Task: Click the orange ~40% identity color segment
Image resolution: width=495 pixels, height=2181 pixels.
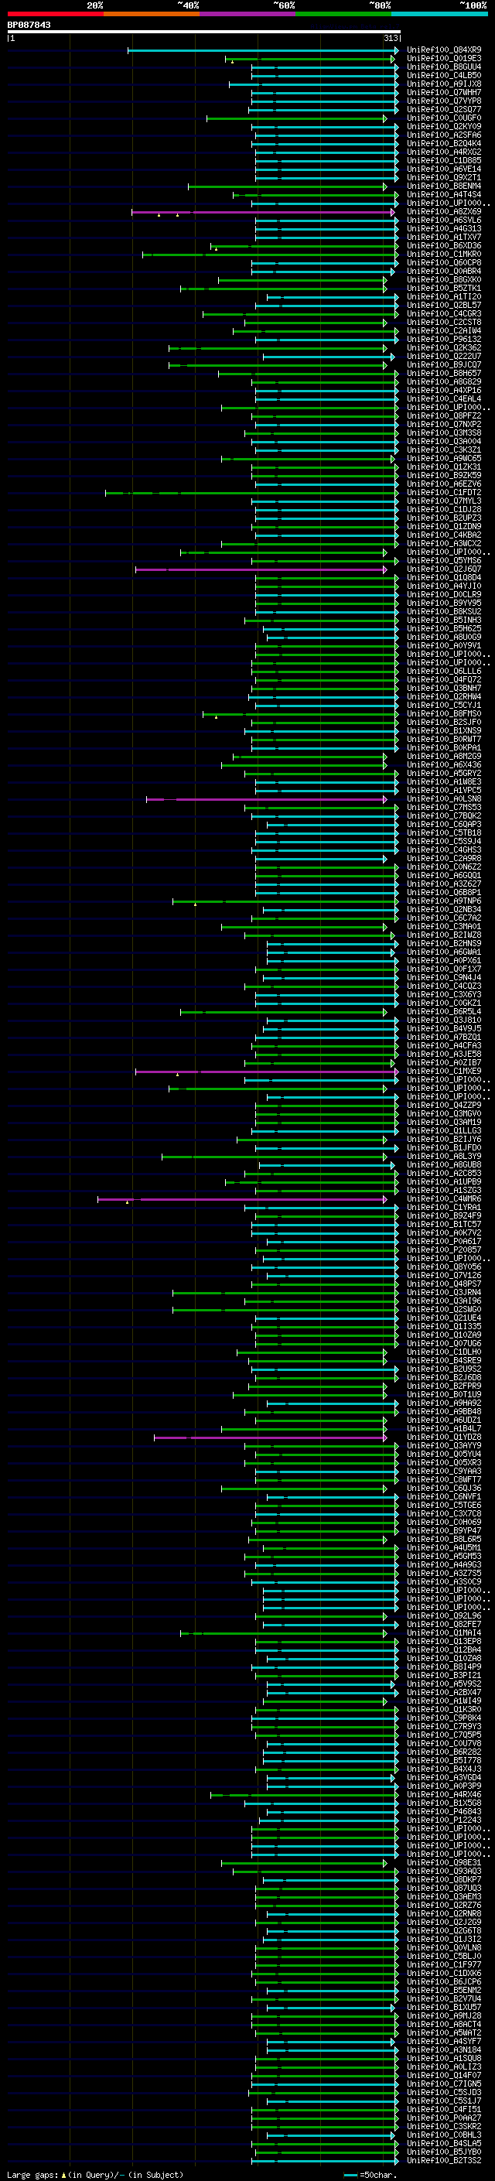Action: point(152,15)
